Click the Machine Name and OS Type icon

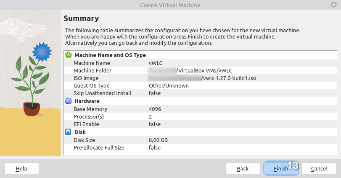point(69,55)
